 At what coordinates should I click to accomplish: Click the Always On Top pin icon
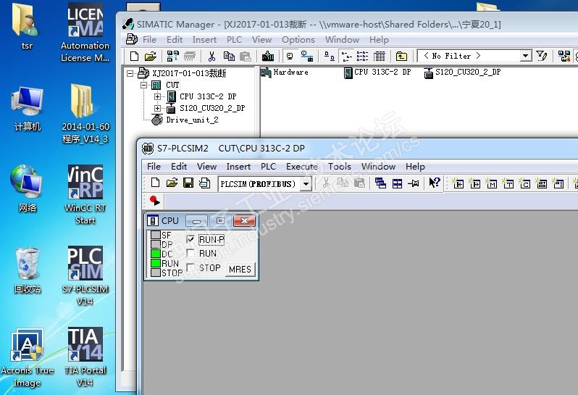pos(414,183)
